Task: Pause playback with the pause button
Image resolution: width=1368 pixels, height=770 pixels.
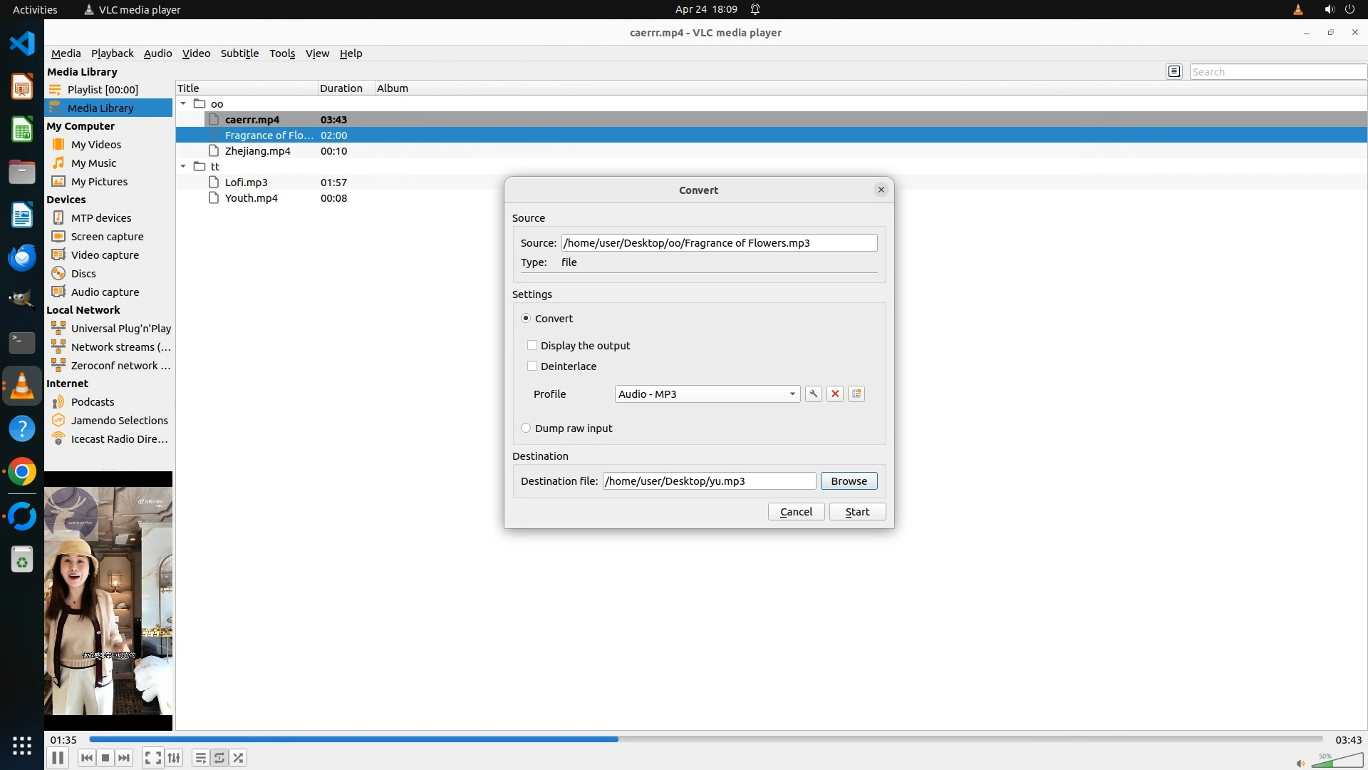Action: point(58,758)
